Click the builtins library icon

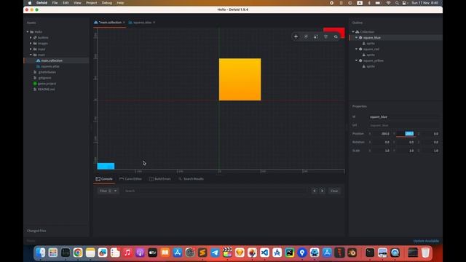pos(35,38)
